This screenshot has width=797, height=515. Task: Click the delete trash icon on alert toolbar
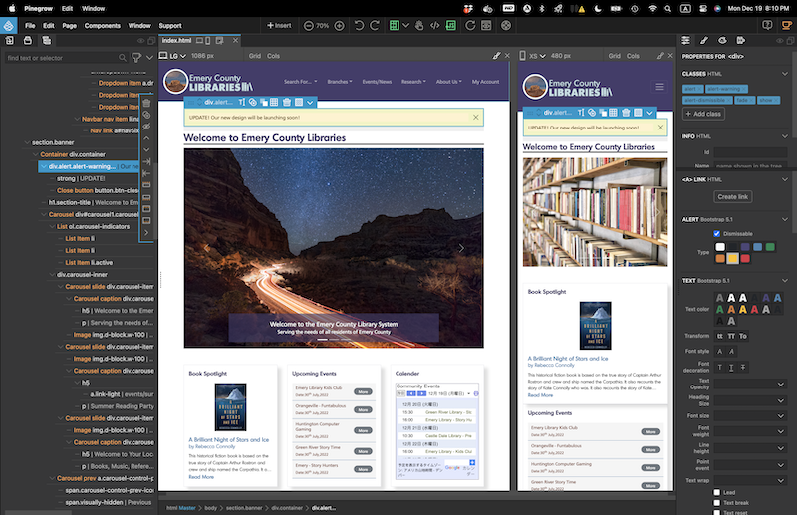tap(286, 102)
